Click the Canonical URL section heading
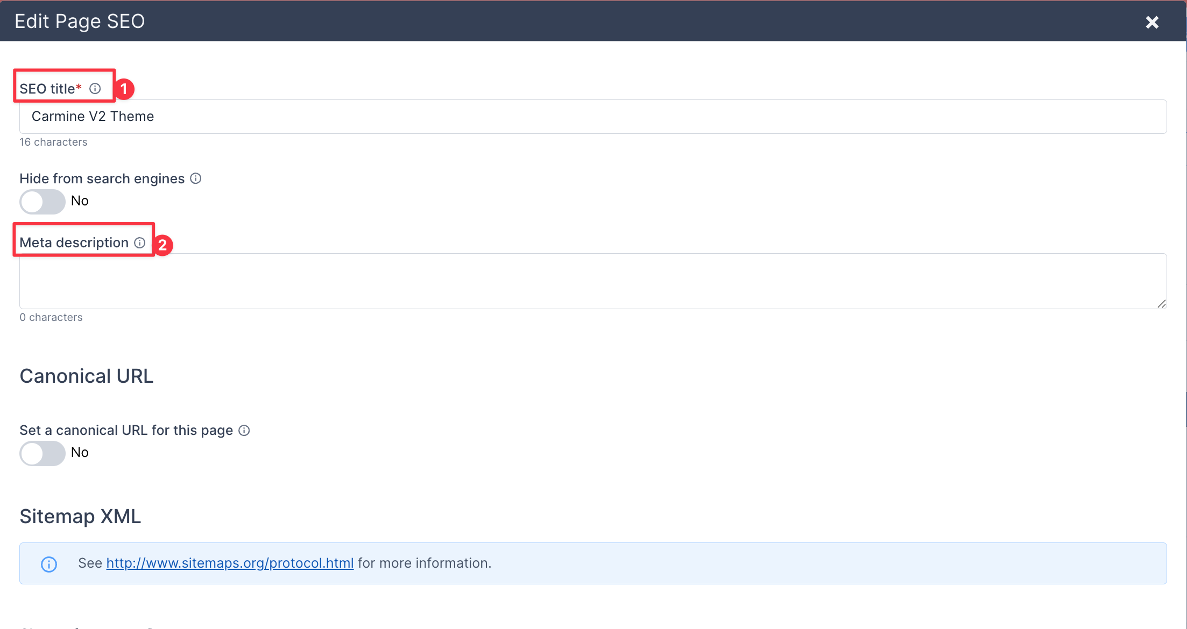The width and height of the screenshot is (1187, 629). point(87,376)
